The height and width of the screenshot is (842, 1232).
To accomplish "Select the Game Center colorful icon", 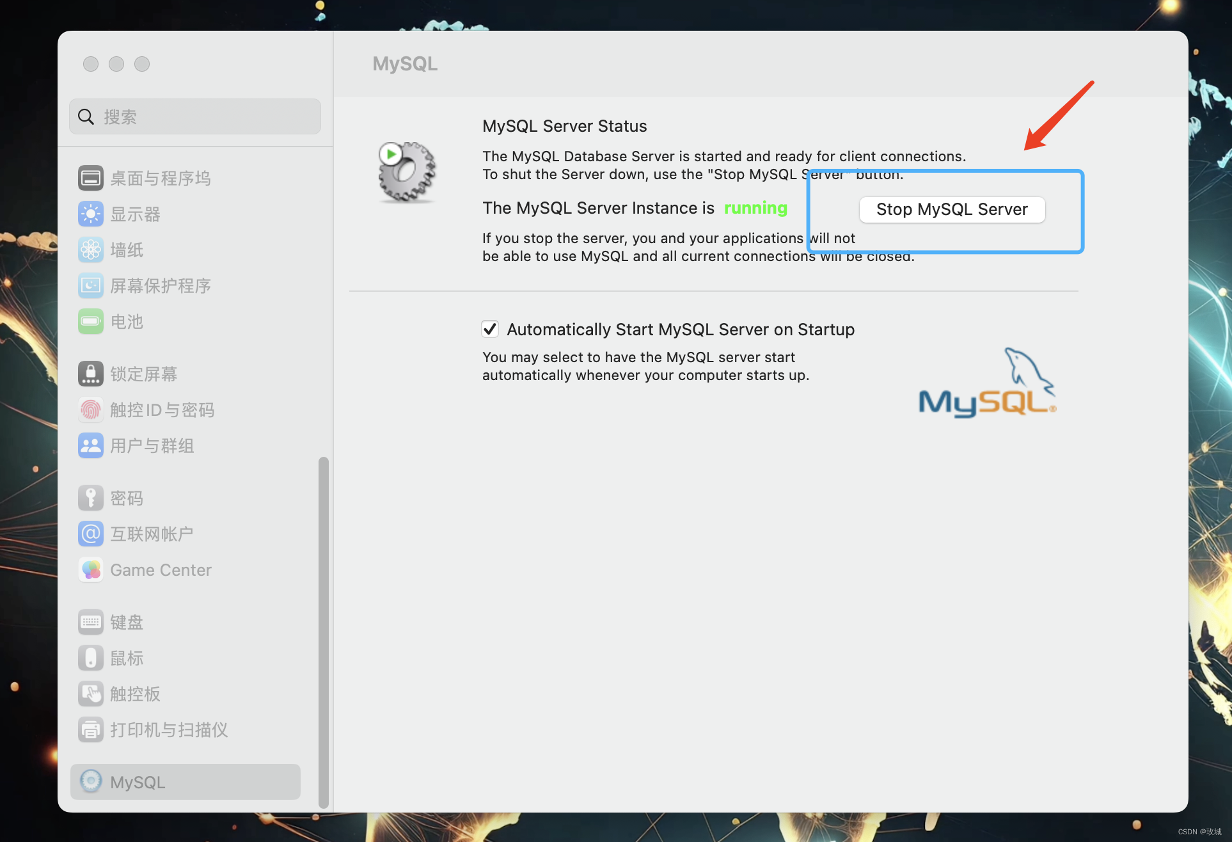I will (x=90, y=569).
